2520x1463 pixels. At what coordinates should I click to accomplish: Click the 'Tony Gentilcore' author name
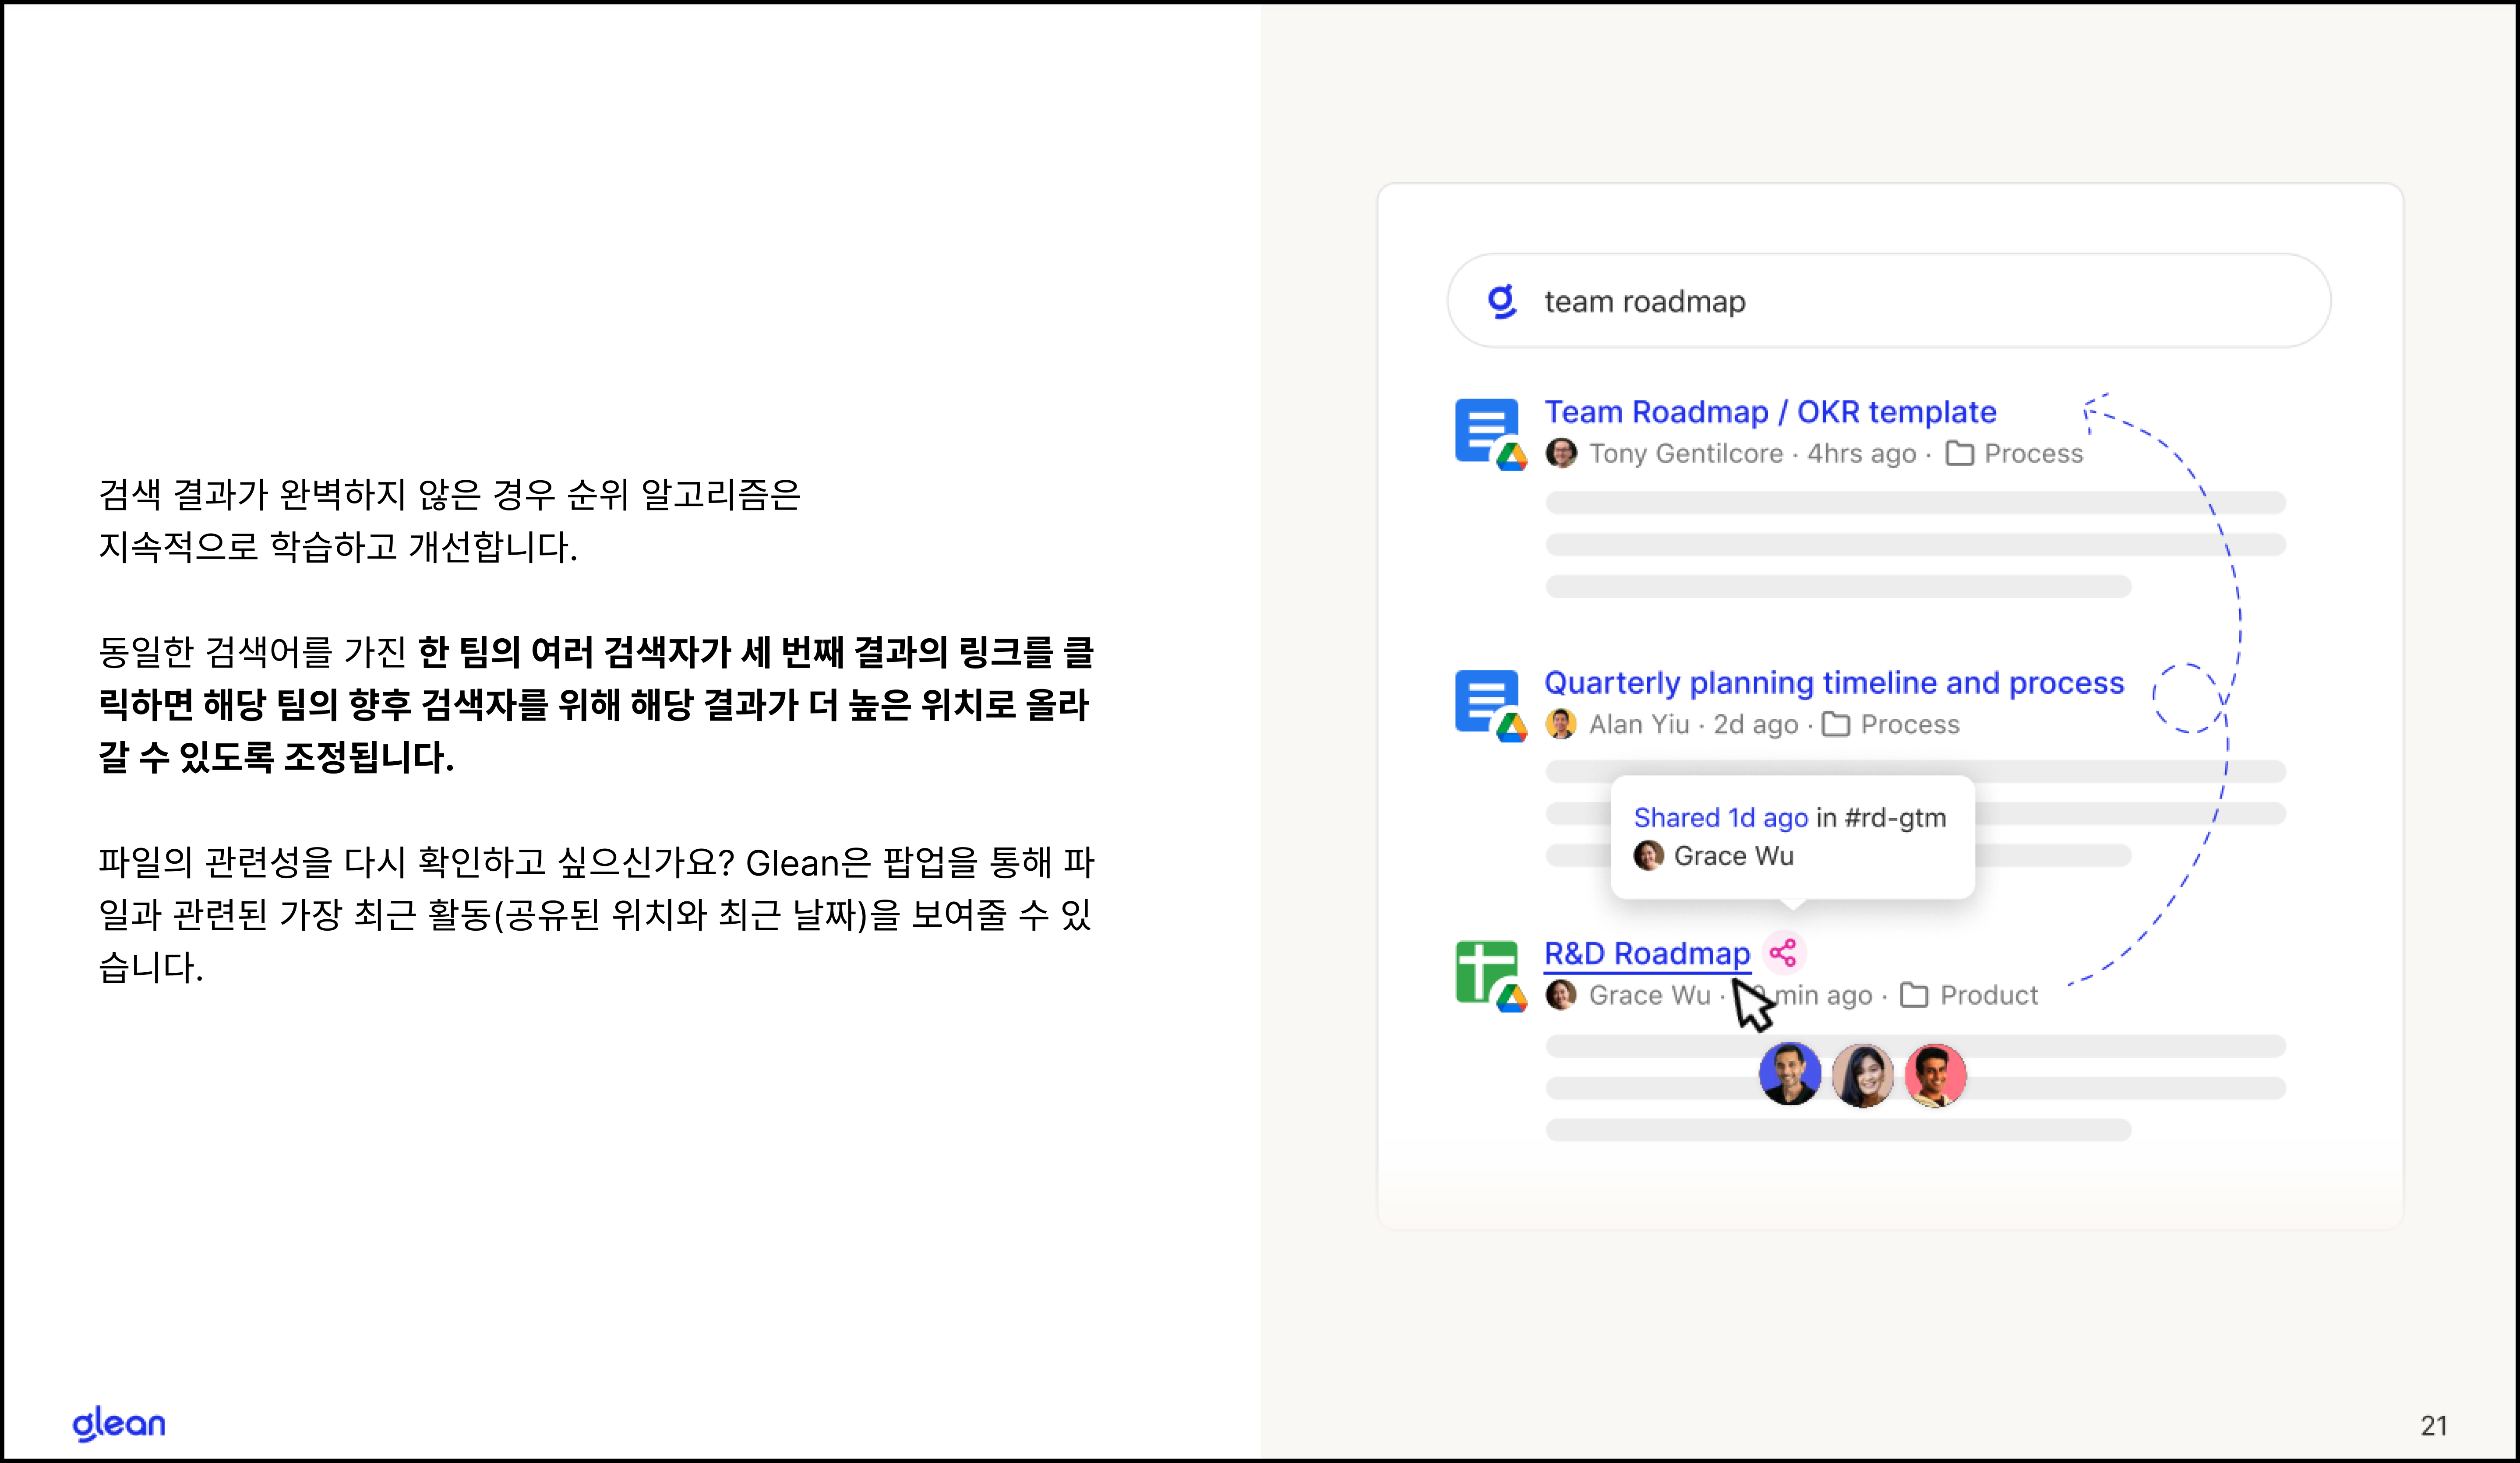coord(1686,454)
